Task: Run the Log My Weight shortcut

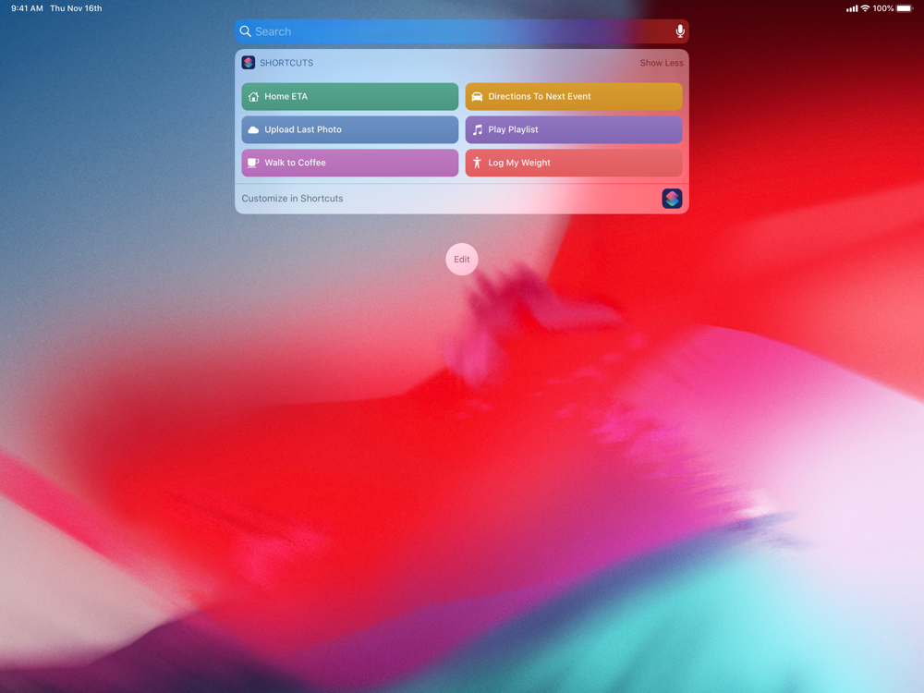Action: tap(574, 163)
